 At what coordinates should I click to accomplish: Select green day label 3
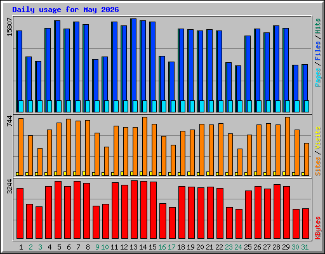pos(40,247)
